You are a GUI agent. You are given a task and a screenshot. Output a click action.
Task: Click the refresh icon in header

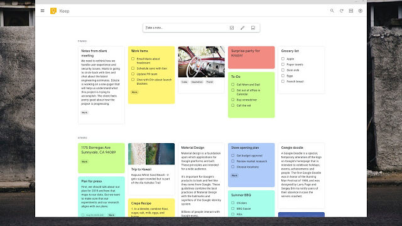coord(342,11)
